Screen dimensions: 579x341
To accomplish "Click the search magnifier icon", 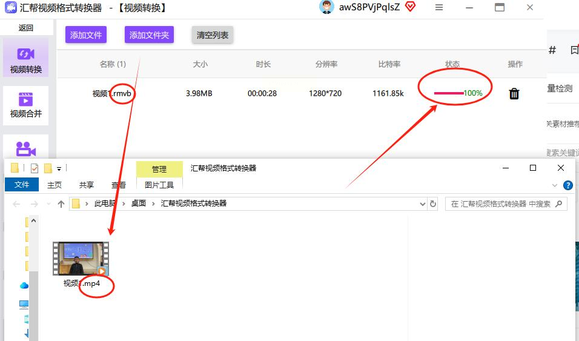I will 558,204.
